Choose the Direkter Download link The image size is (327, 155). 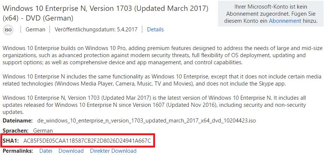pyautogui.click(x=113, y=151)
